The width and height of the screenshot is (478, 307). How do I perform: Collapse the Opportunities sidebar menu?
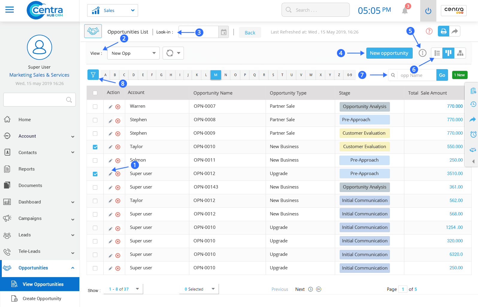pyautogui.click(x=72, y=268)
